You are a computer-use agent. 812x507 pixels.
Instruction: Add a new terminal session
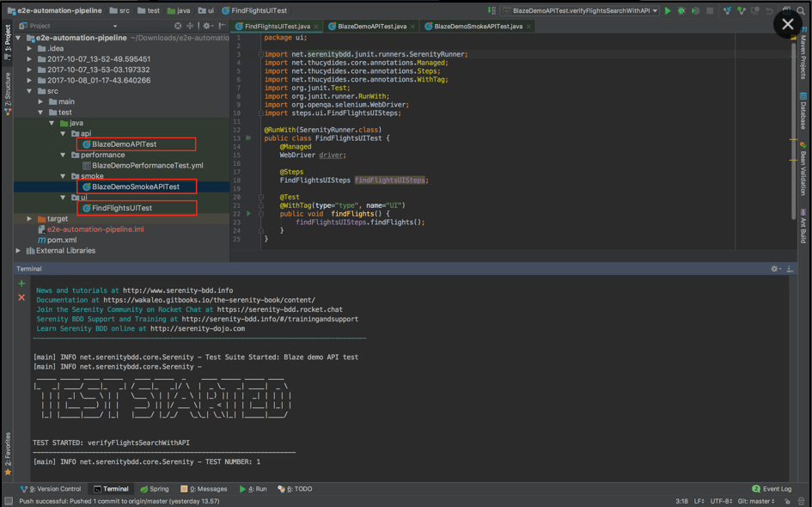click(x=21, y=284)
